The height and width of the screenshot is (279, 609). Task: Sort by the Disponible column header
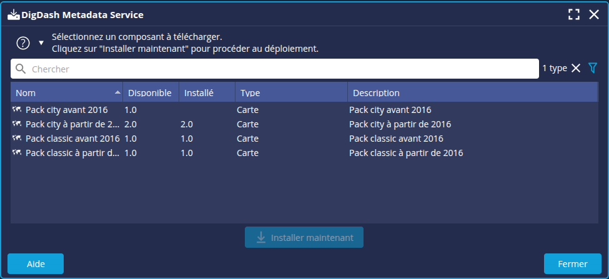pyautogui.click(x=150, y=93)
